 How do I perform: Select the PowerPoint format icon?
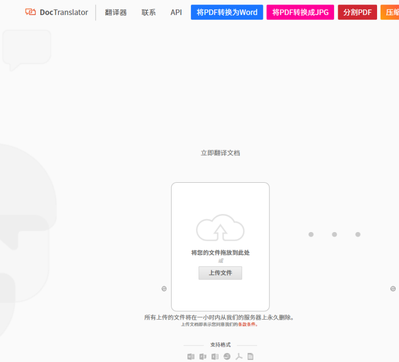pos(202,356)
